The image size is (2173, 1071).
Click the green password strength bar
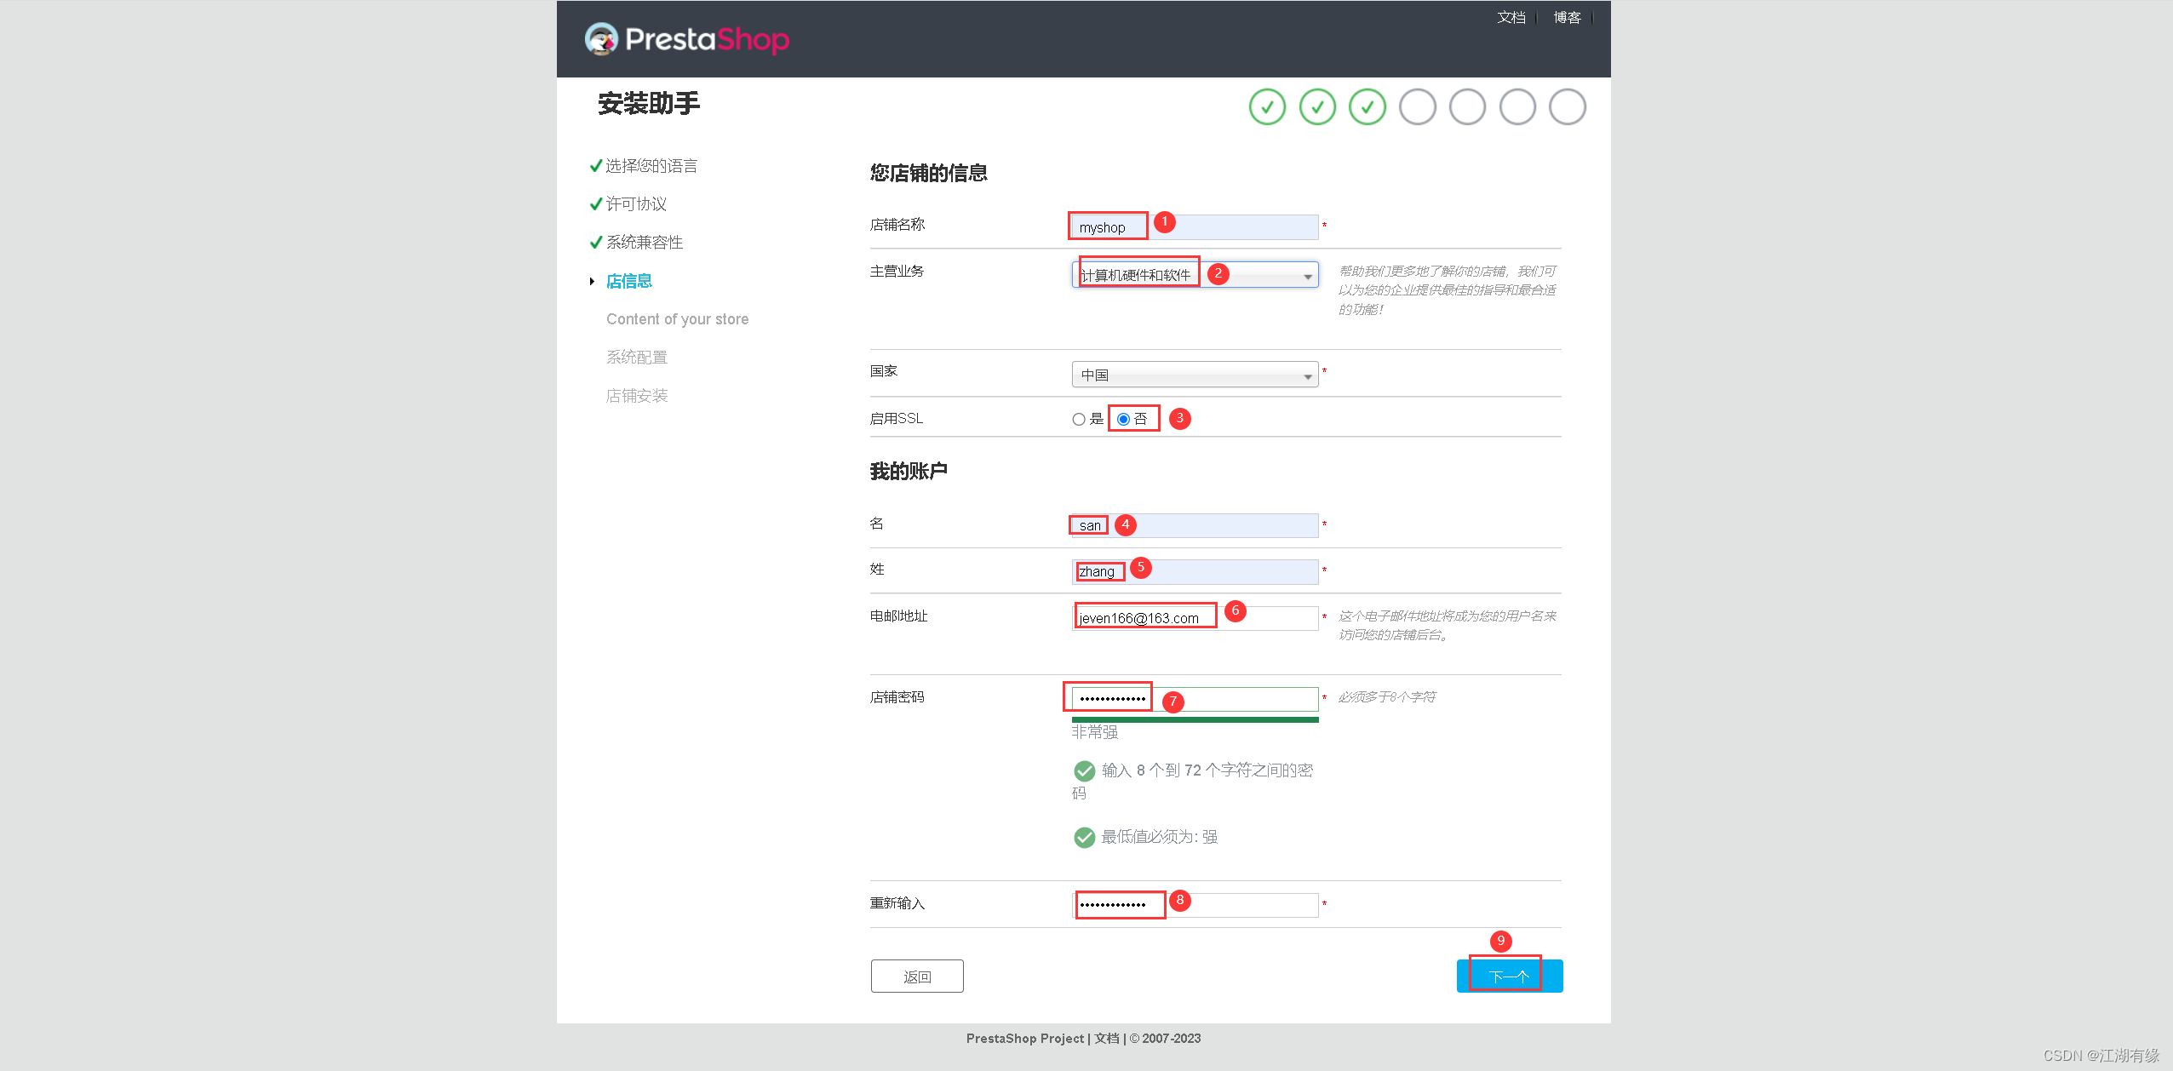(1195, 720)
